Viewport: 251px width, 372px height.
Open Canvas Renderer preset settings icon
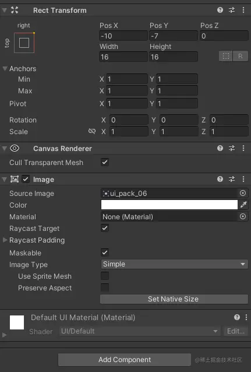[232, 148]
